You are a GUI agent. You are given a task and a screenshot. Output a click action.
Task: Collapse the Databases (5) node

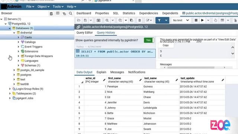click(x=10, y=28)
